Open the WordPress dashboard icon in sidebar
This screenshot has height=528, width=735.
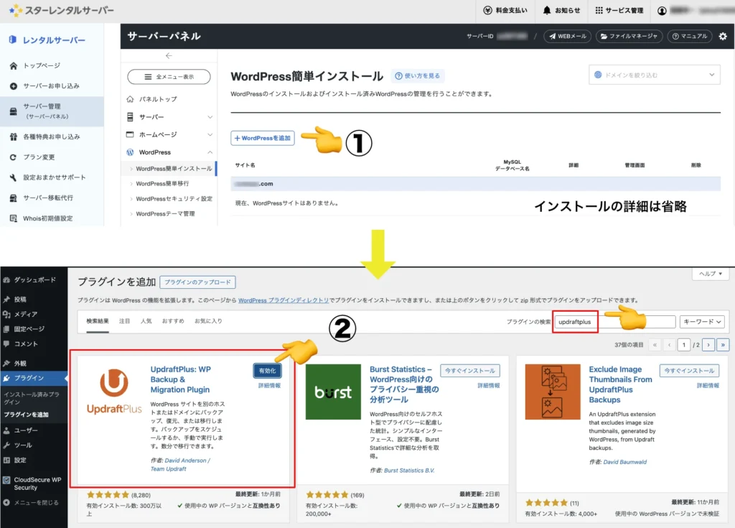pos(6,279)
